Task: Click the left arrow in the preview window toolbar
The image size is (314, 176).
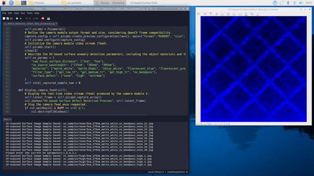Action: point(199,14)
